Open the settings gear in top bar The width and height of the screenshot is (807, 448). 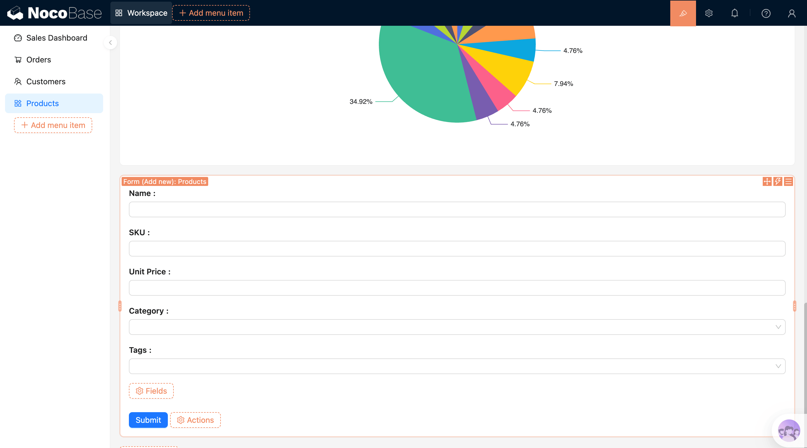(709, 13)
